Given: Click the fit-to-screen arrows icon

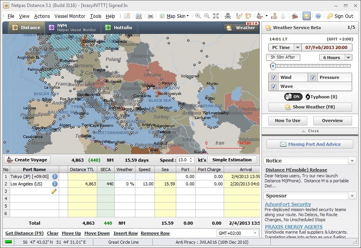Looking at the screenshot, I should pos(216,16).
